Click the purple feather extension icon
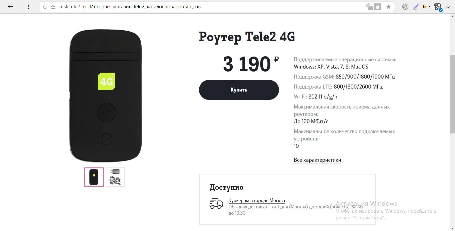 tap(416, 7)
